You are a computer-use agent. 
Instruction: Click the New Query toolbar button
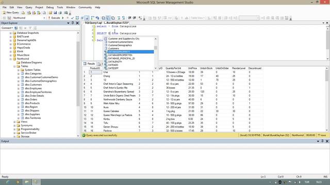(x=10, y=12)
